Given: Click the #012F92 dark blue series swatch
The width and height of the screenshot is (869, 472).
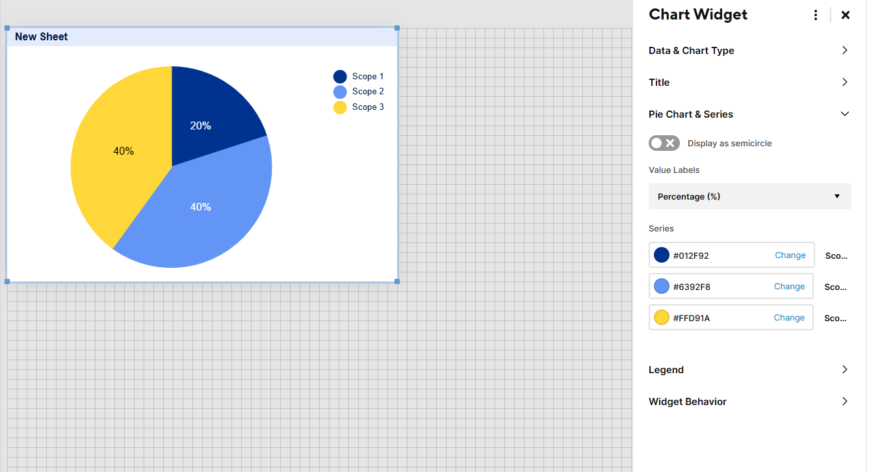Looking at the screenshot, I should click(662, 255).
